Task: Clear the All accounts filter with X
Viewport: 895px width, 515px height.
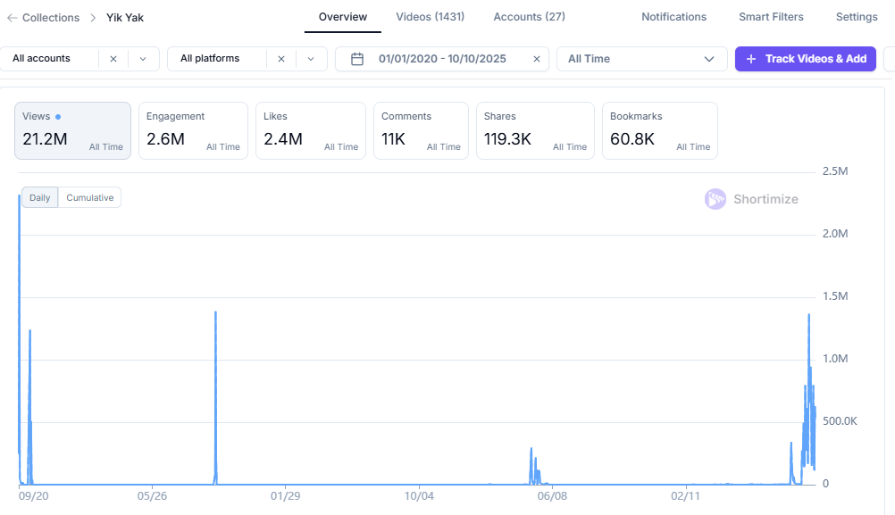Action: click(113, 59)
